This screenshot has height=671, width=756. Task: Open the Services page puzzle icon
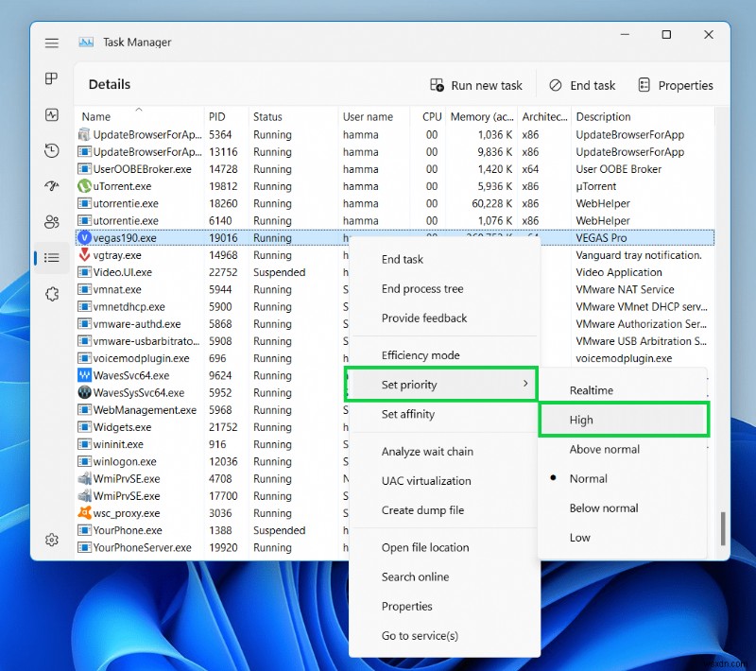point(52,294)
